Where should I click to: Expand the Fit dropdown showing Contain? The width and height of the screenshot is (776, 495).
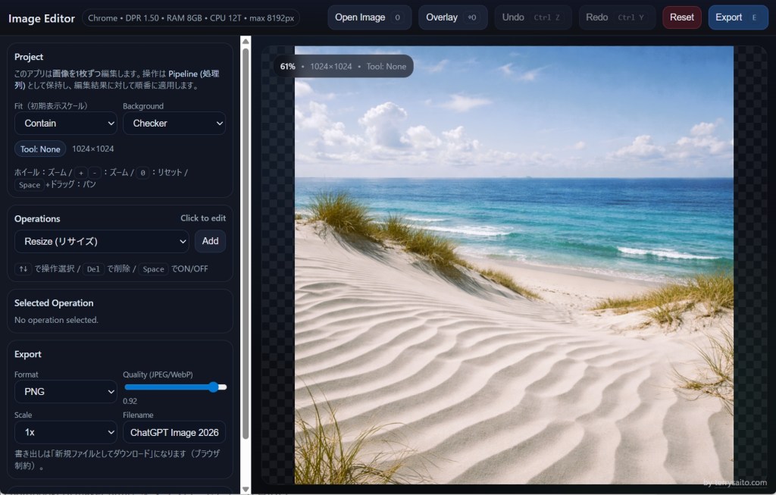pyautogui.click(x=66, y=123)
